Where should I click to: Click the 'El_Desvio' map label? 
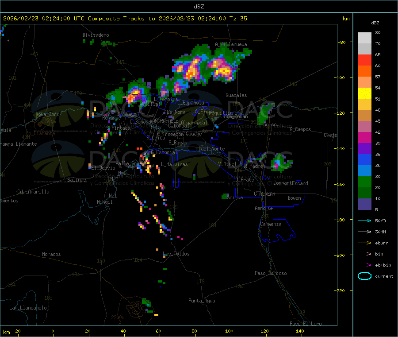point(103,168)
